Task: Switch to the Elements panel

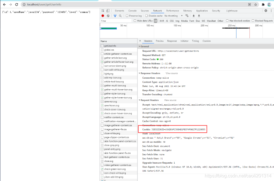Action: [119, 11]
